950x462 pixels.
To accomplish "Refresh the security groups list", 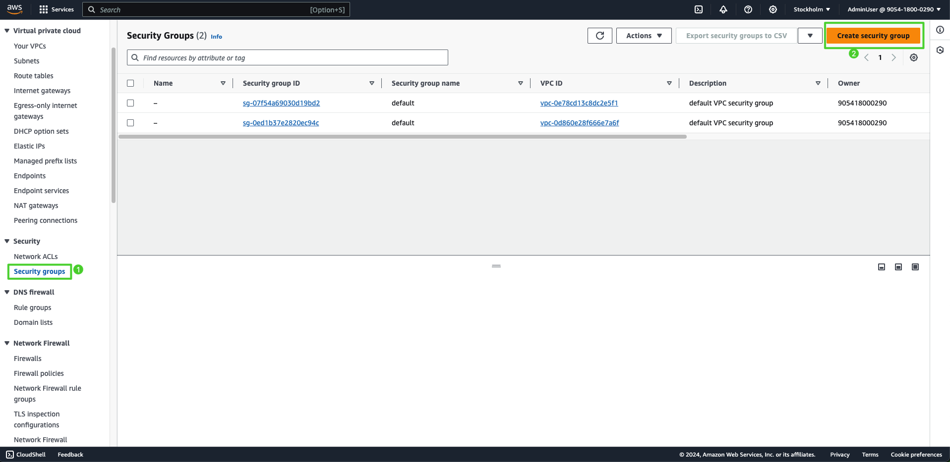I will pos(600,36).
